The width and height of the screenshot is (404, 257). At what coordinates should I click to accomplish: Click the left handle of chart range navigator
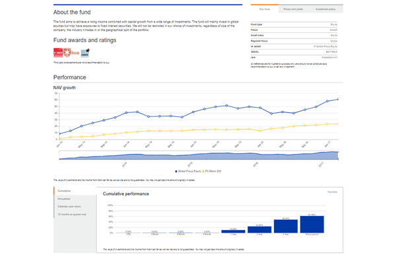(59, 155)
